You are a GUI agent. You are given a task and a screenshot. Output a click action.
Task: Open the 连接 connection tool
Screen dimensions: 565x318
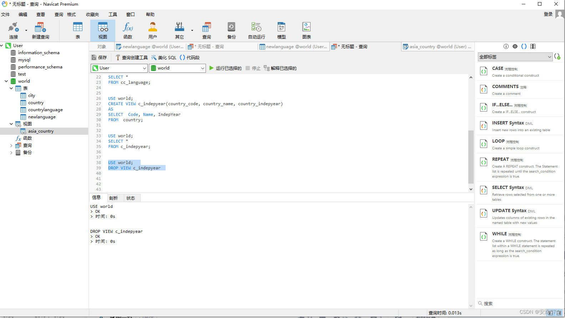(x=14, y=30)
